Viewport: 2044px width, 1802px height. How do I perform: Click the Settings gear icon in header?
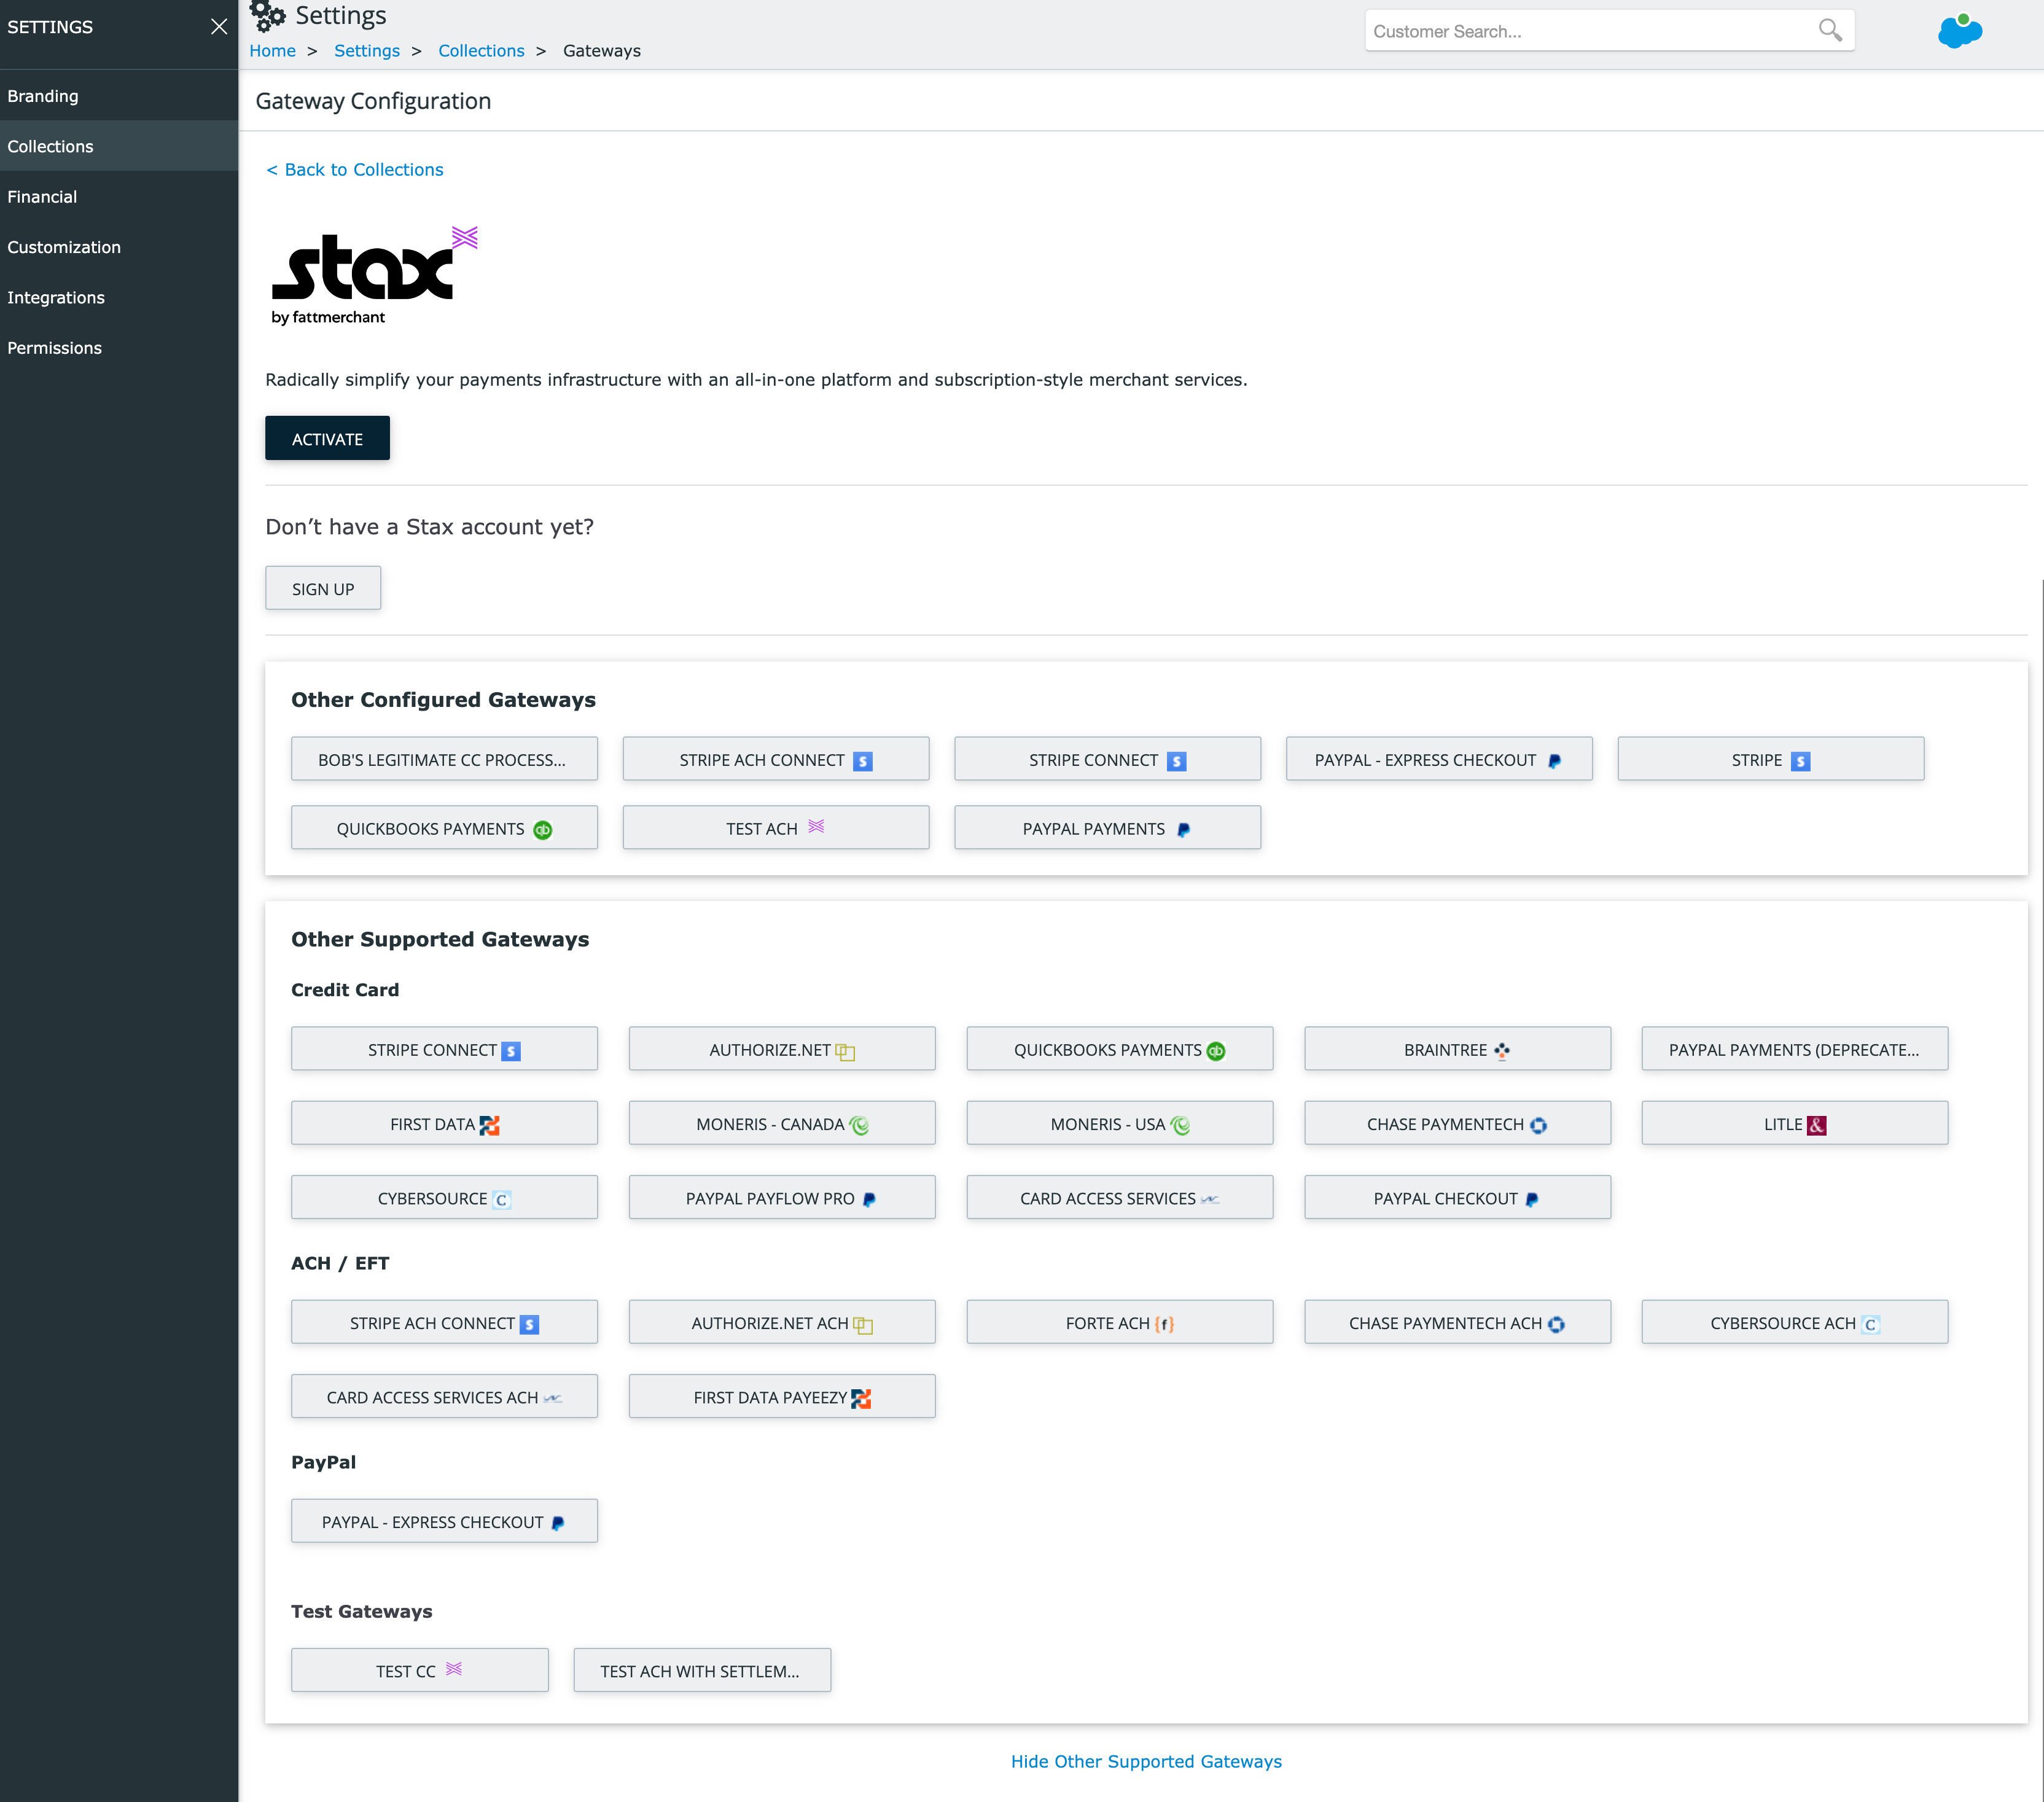[x=267, y=15]
